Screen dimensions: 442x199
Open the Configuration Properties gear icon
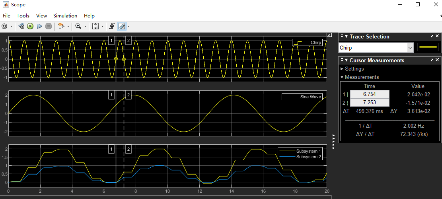(x=4, y=26)
